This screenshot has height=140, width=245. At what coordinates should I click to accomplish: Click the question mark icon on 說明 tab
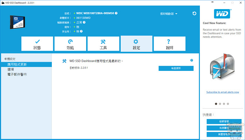168,42
